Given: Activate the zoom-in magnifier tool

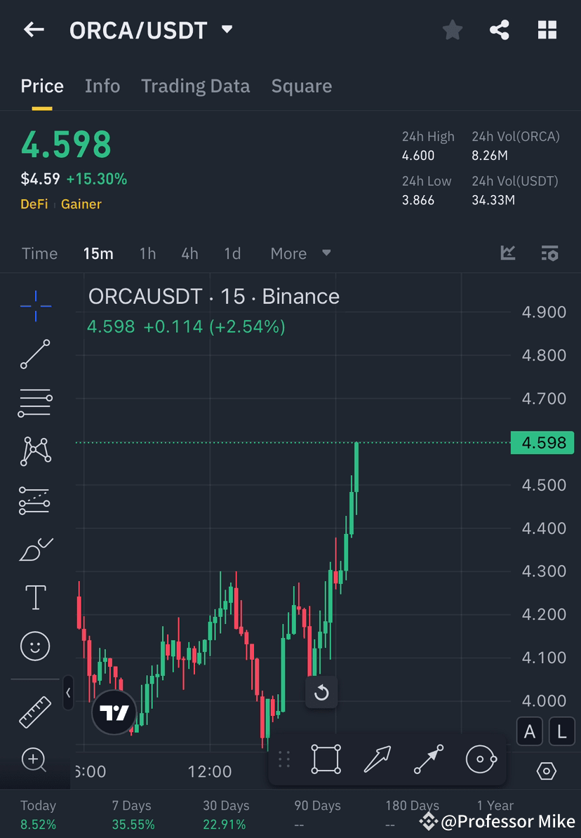Looking at the screenshot, I should [35, 760].
